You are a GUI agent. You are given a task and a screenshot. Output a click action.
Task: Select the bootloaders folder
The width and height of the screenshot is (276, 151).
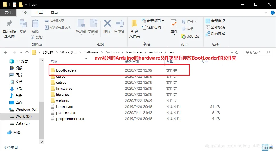66,70
